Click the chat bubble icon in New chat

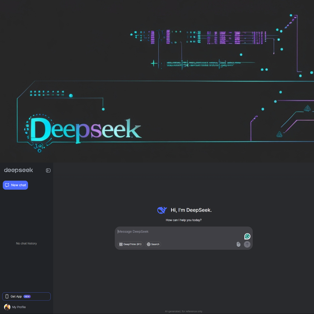(x=7, y=185)
